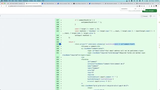This screenshot has width=160, height=90.
Task: Open the View menu
Action: click(16, 1)
